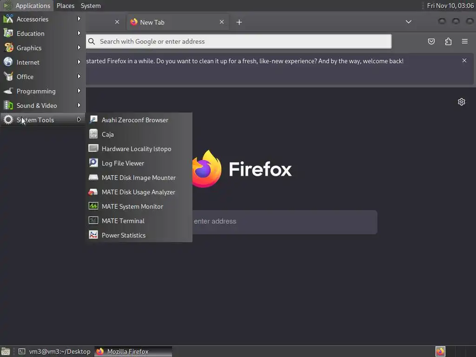Click the magnifier icon in address bar
This screenshot has height=357, width=476.
pos(92,41)
